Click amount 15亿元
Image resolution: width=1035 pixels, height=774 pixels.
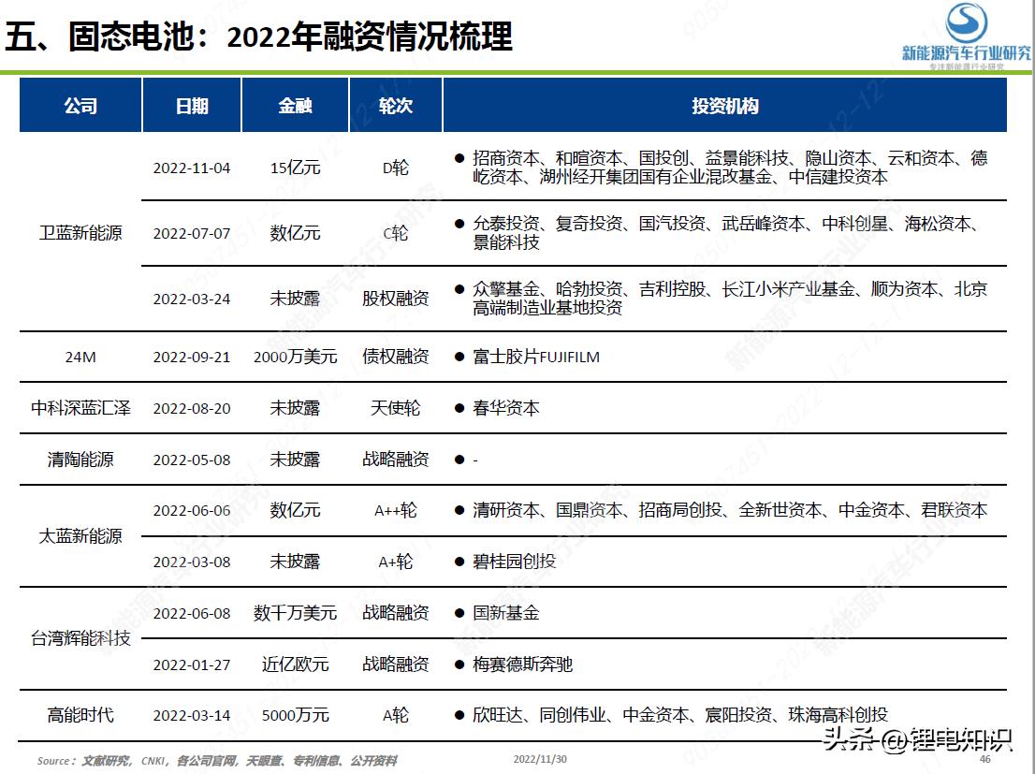coord(295,168)
